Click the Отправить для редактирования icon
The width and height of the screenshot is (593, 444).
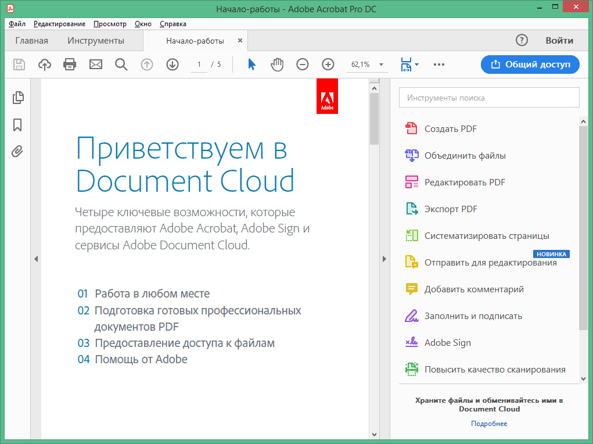click(x=411, y=262)
